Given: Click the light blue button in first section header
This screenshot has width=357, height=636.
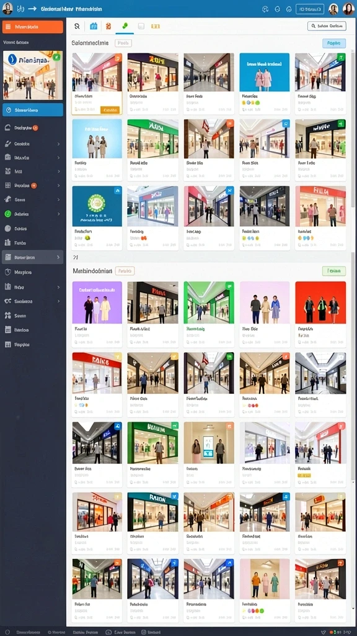Looking at the screenshot, I should pyautogui.click(x=334, y=43).
